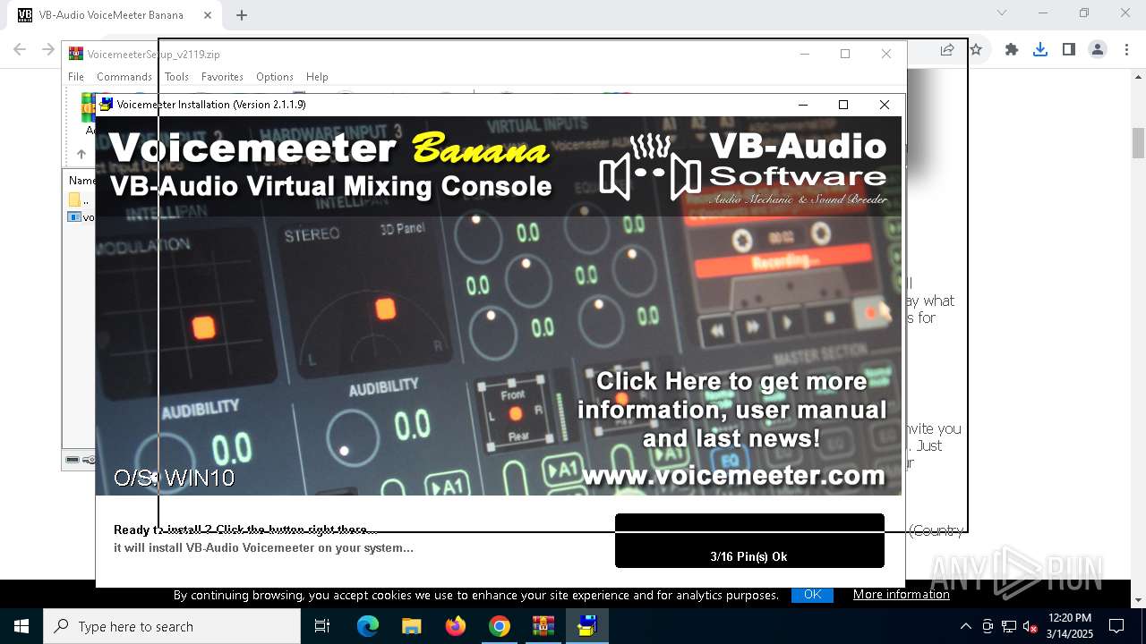
Task: Show Chrome downloads
Action: tap(1040, 50)
